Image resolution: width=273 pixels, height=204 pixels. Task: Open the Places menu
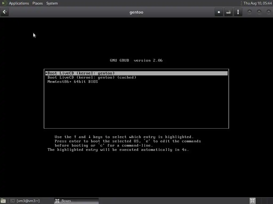click(x=37, y=3)
